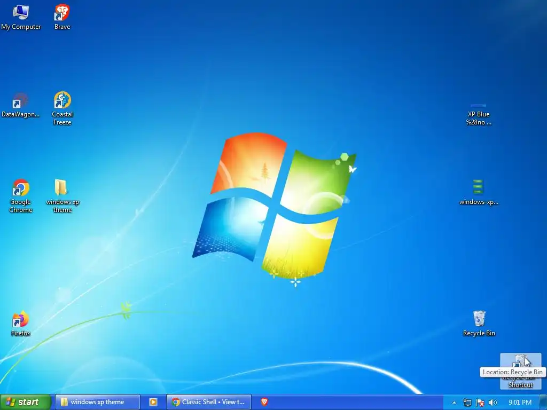The height and width of the screenshot is (410, 547).
Task: Switch to windows xp theme taskbar window
Action: pyautogui.click(x=98, y=402)
